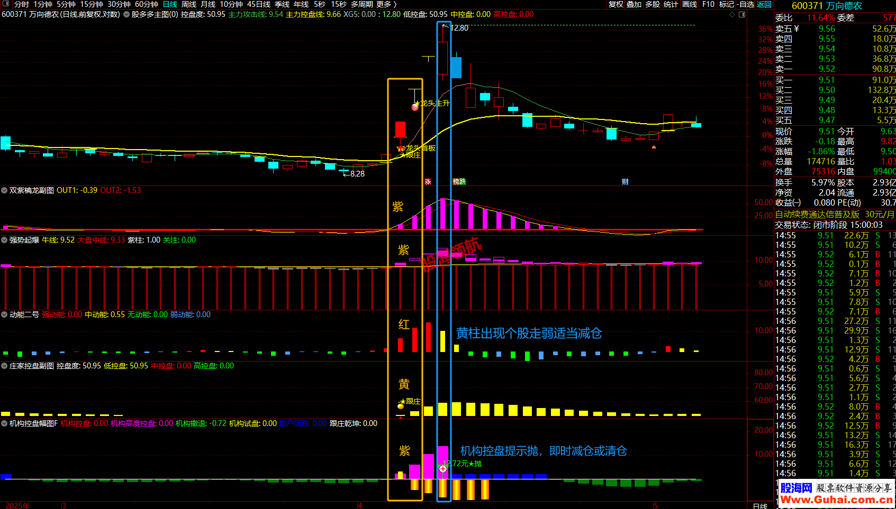Click the 榜跌 marker under the main chart

(x=459, y=182)
